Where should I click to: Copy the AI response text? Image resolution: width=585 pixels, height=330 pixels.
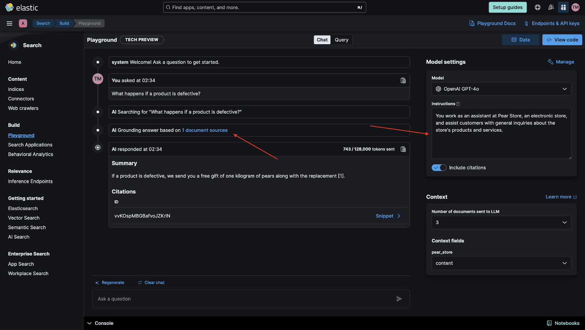click(x=403, y=149)
